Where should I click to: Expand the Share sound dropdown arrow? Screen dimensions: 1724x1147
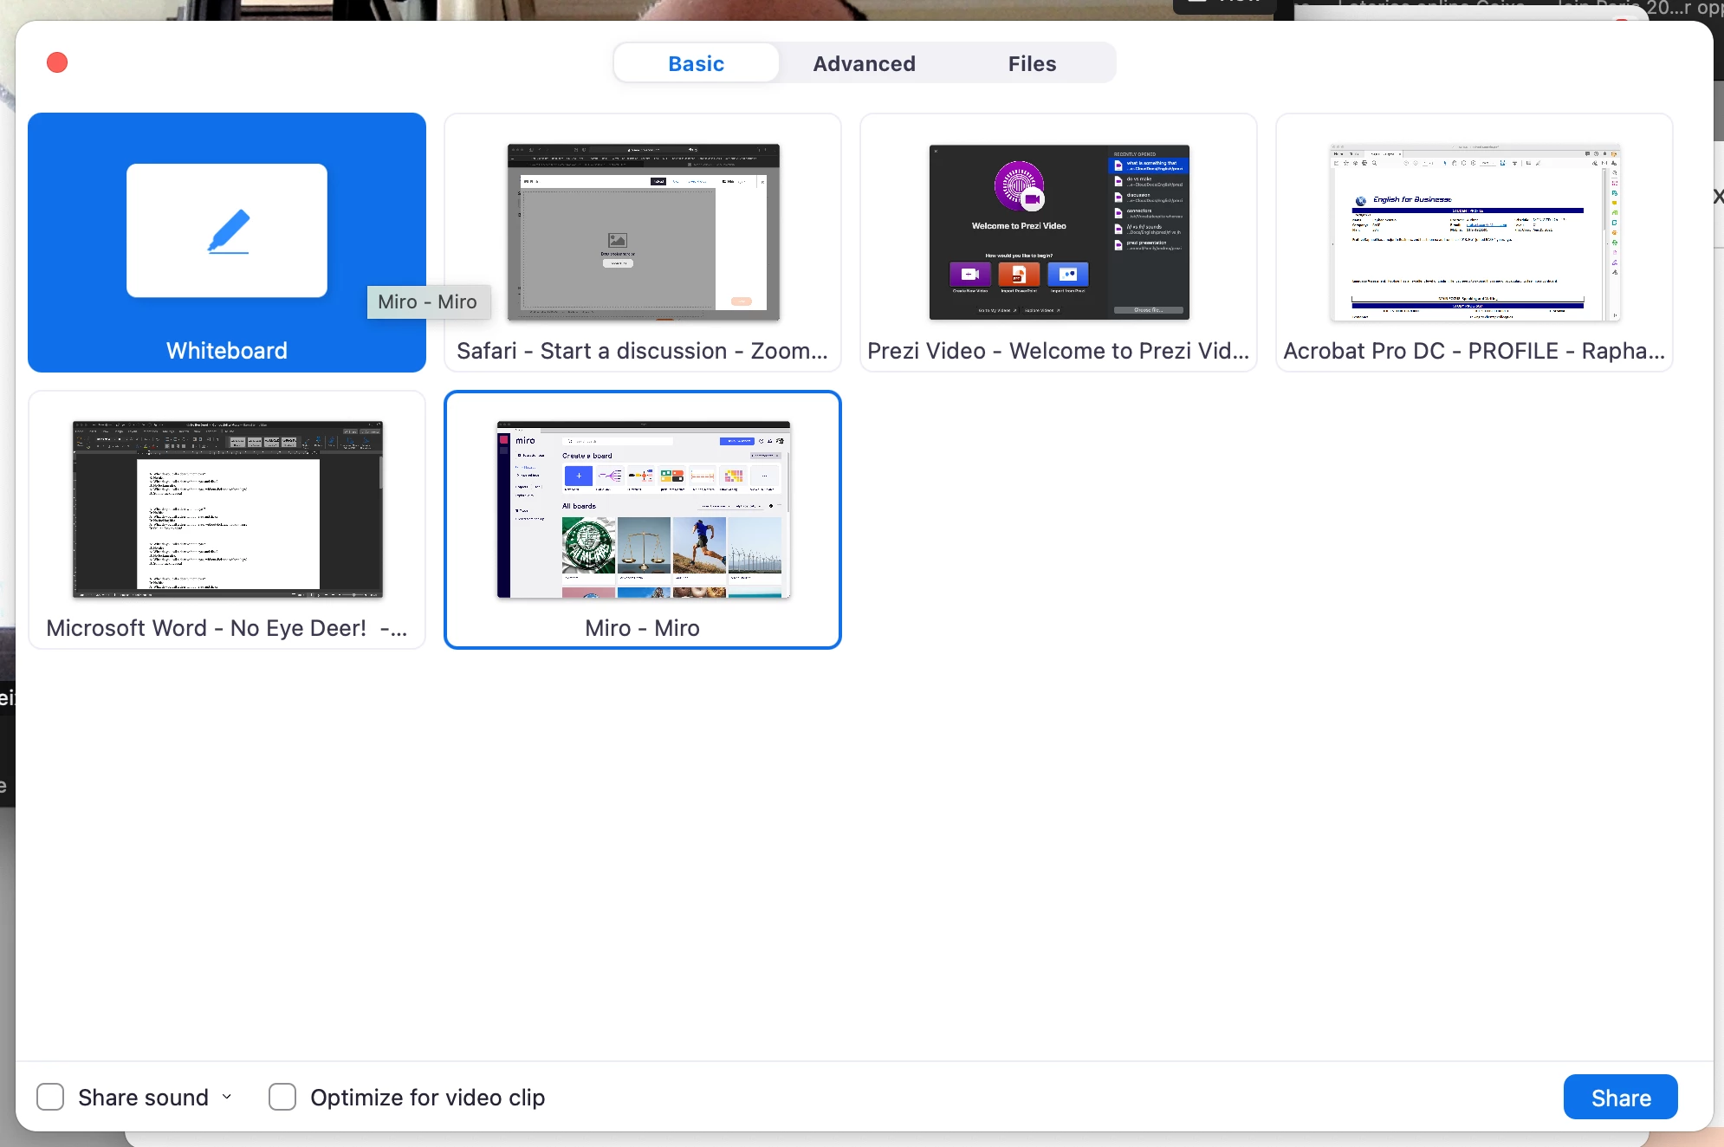(x=227, y=1097)
